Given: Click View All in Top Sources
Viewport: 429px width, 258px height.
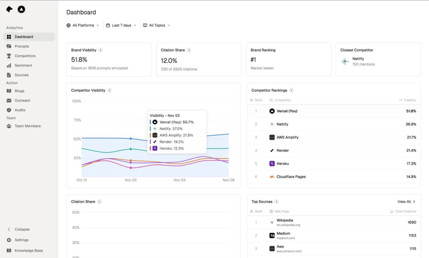Looking at the screenshot, I should coord(406,202).
